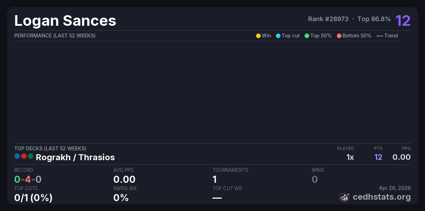Select the Top Decks (Last 52 Weeks) heading

click(50, 149)
